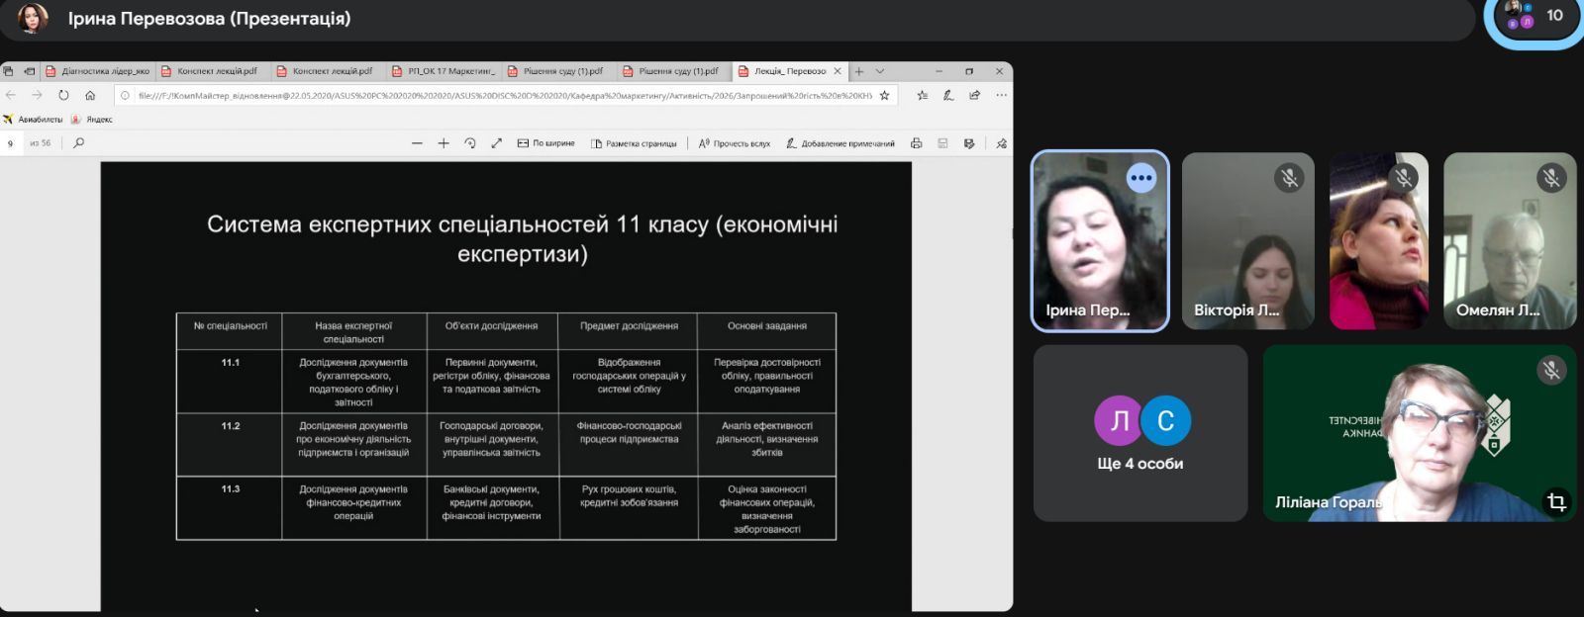The image size is (1584, 617).
Task: Zoom in the PDF with the plus icon
Action: click(x=444, y=143)
